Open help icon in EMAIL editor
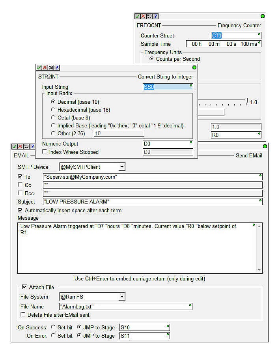This screenshot has height=355, width=278. [32, 146]
